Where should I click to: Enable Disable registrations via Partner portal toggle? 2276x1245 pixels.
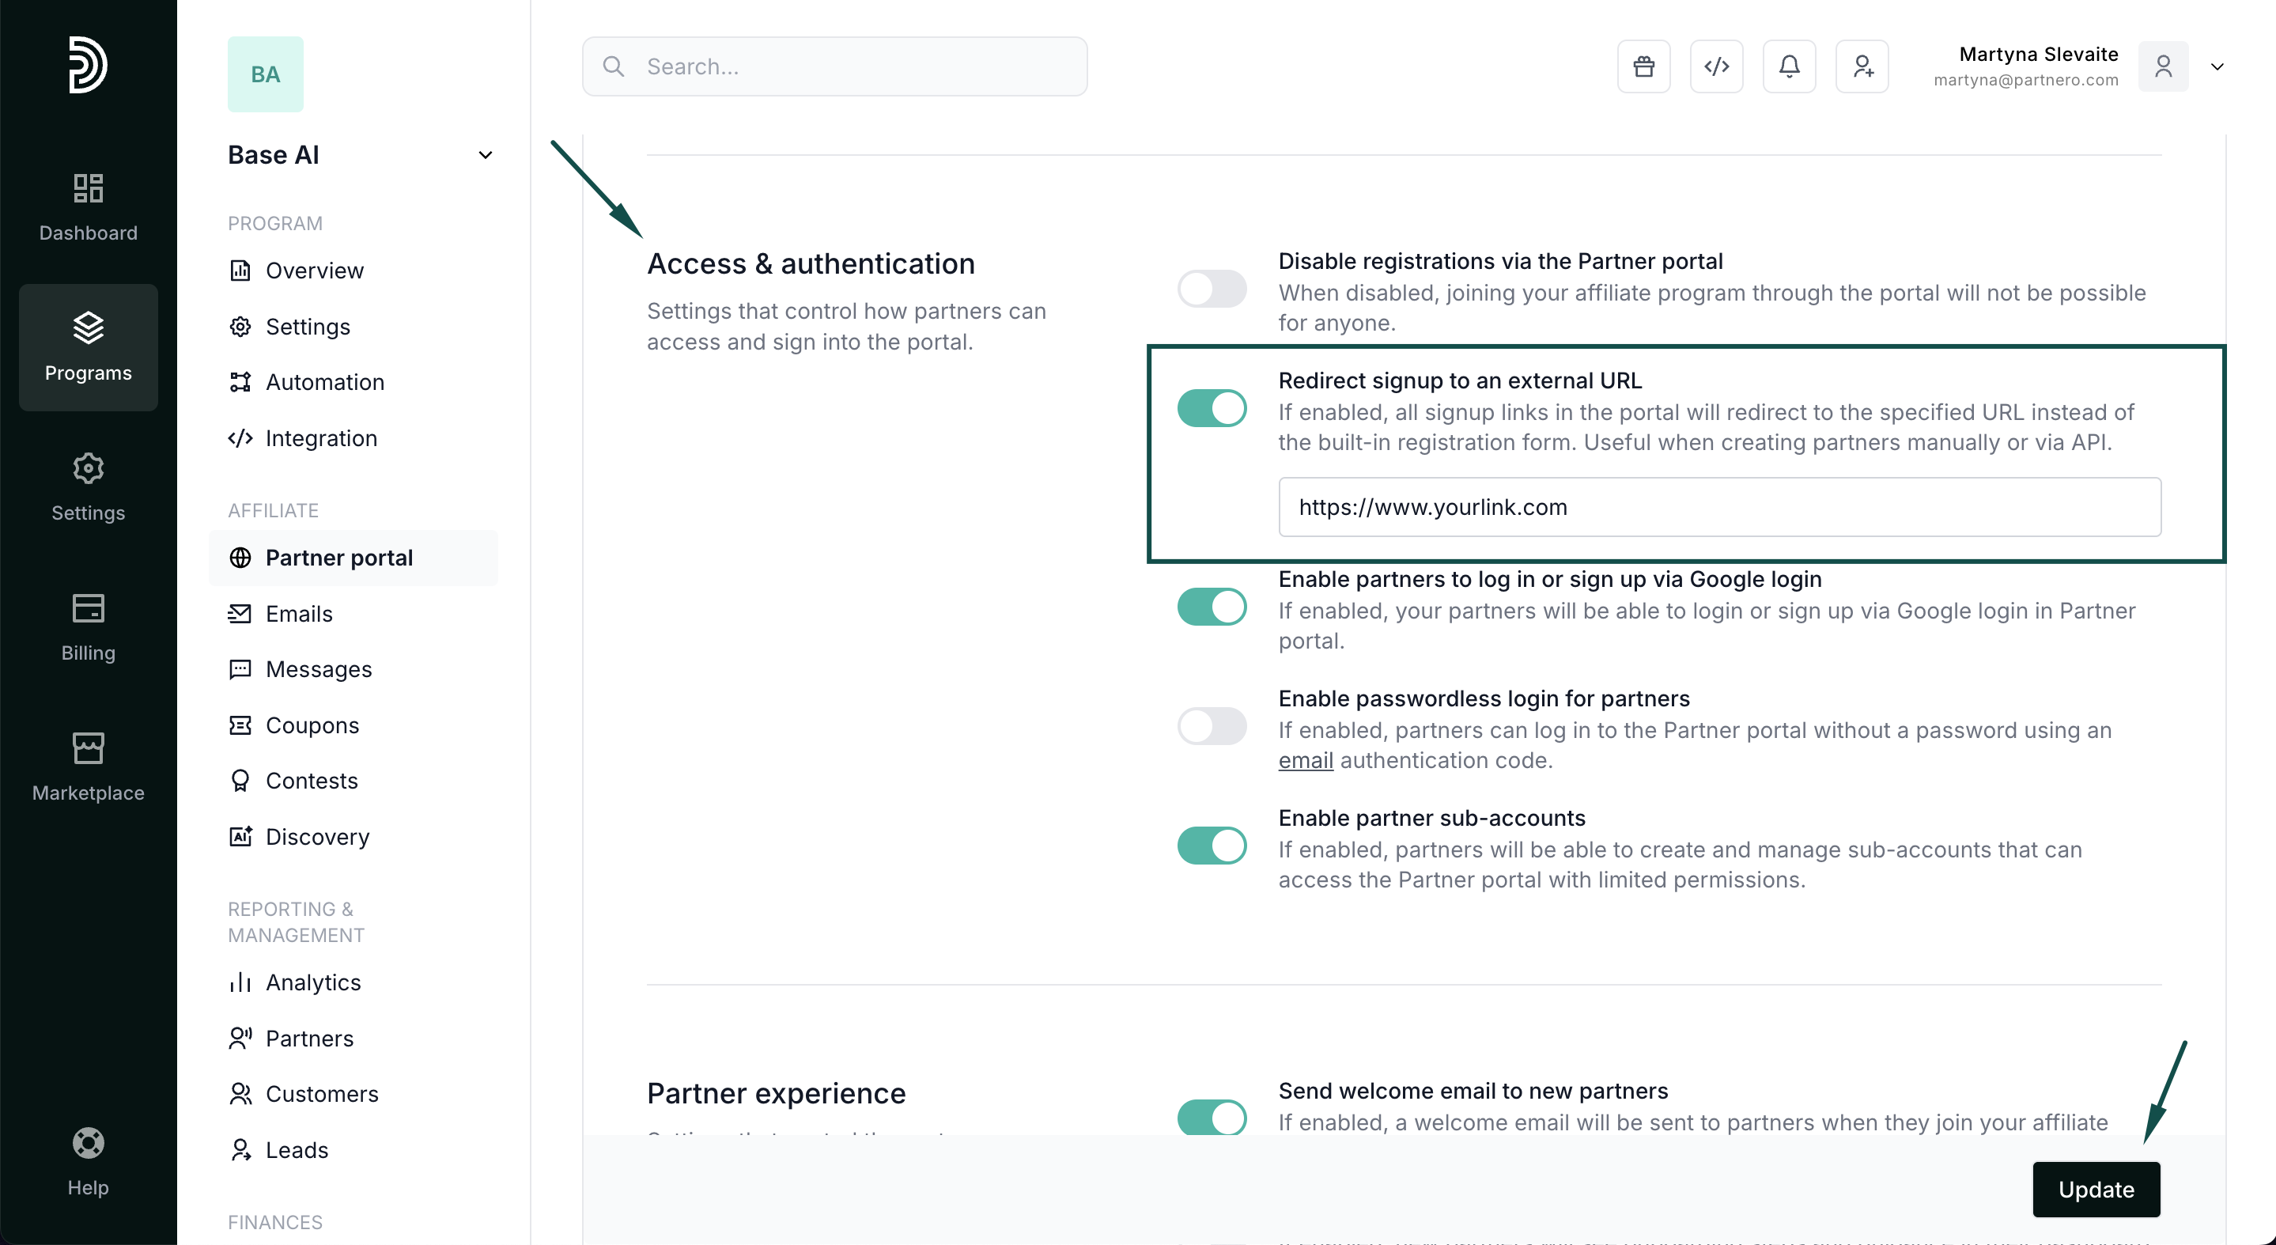[1212, 289]
